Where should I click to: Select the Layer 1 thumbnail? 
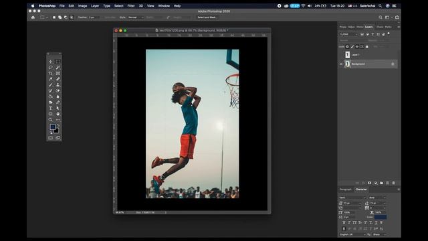348,55
